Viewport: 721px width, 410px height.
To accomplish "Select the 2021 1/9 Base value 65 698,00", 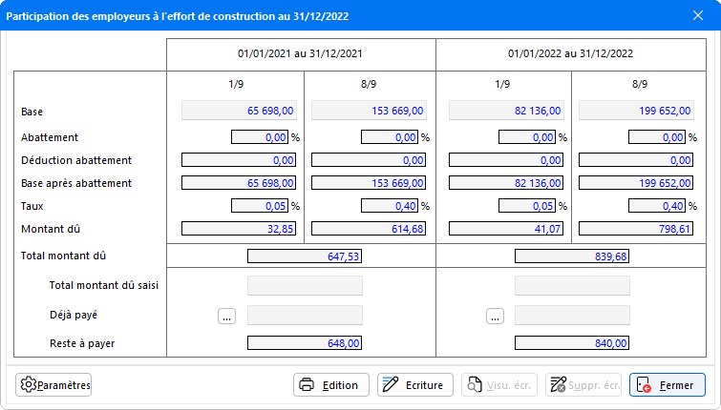I will 239,112.
